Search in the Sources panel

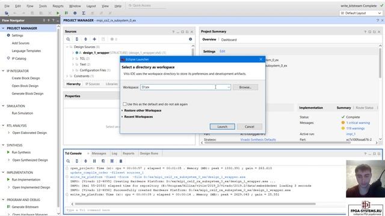68,39
